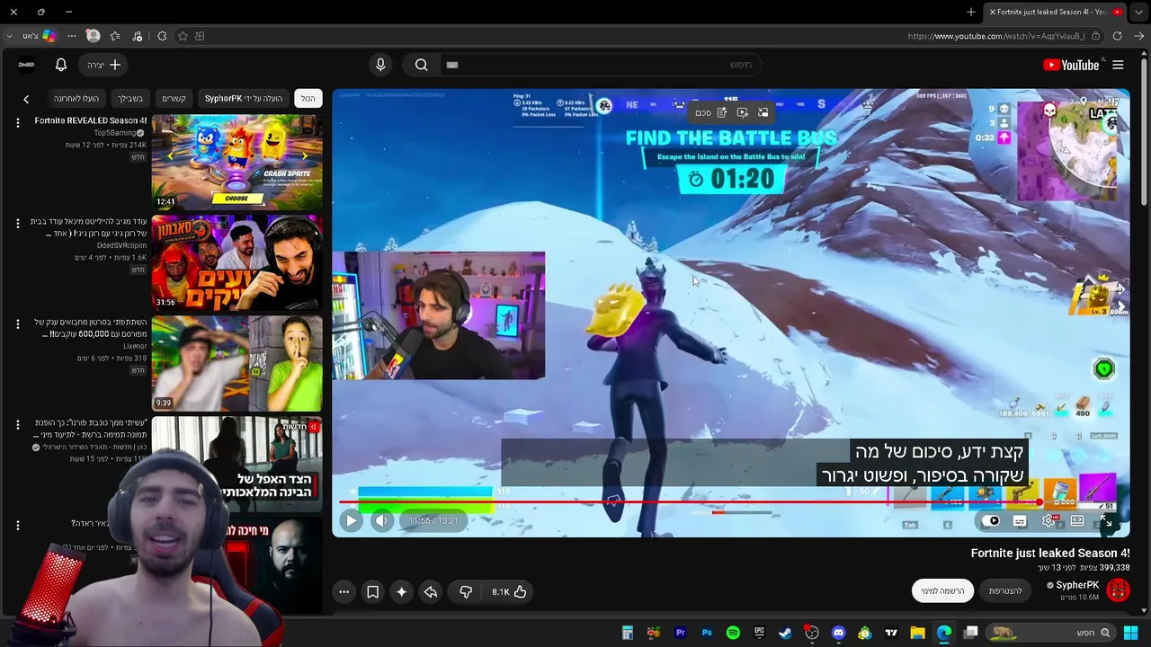
Task: Click the sparkle Ask AI button
Action: tap(402, 591)
